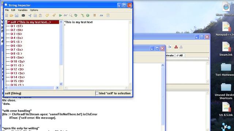Click the tree pane scroll down arrow

coord(61,84)
